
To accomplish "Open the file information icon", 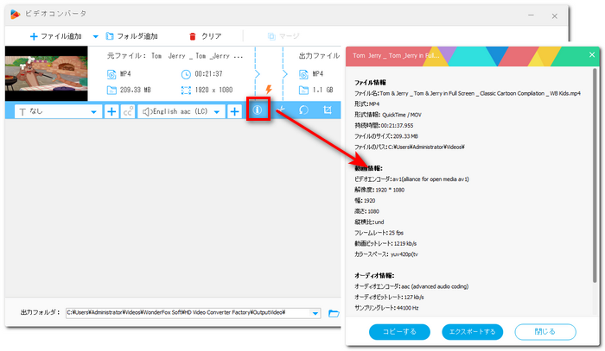I will [x=258, y=110].
